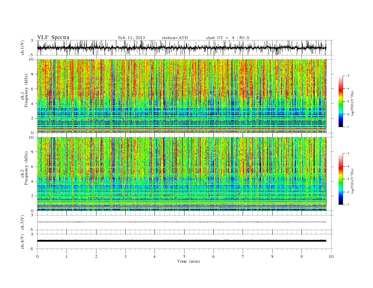Click the "5" voltage tick of ch.1(V) axis

tap(32, 40)
